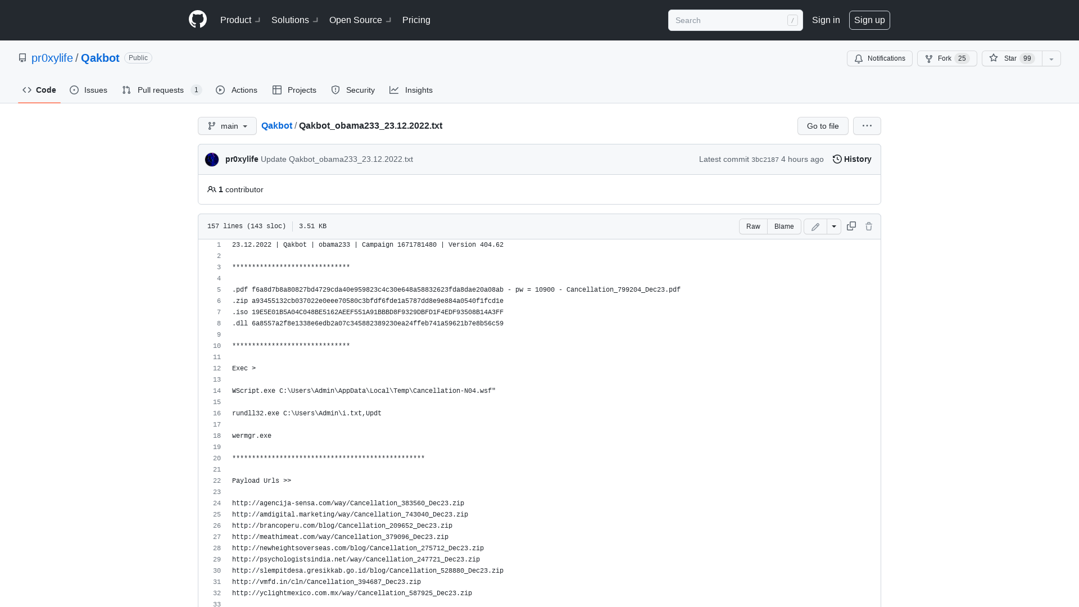The image size is (1079, 607).
Task: Open the pr0xylife owner profile link
Action: tap(52, 58)
